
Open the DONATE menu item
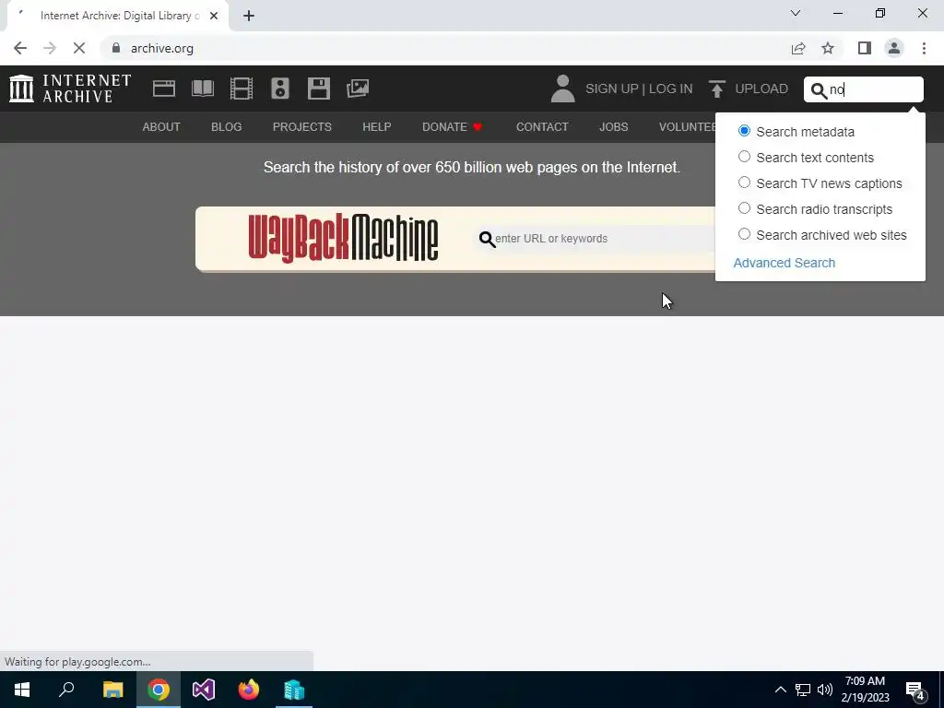(x=452, y=127)
